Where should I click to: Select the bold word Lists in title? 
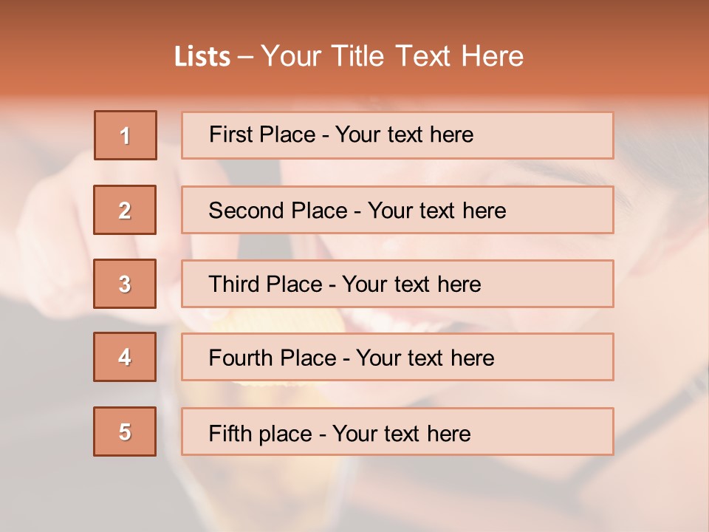coord(202,57)
